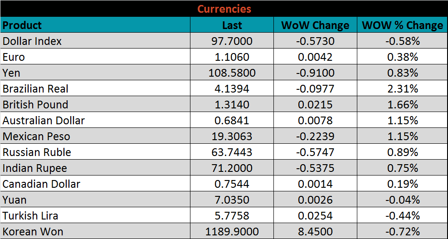
Task: Click Brazilian Real percent change 2.31%
Action: (402, 89)
